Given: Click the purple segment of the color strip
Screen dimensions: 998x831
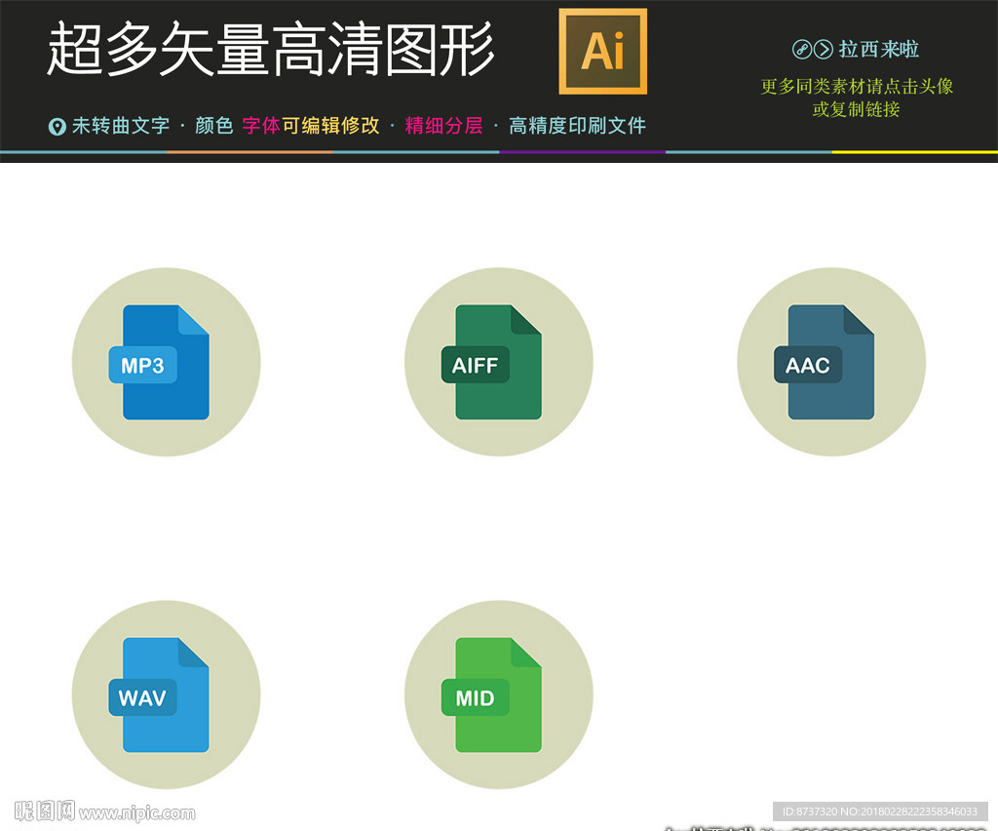Looking at the screenshot, I should pyautogui.click(x=582, y=152).
